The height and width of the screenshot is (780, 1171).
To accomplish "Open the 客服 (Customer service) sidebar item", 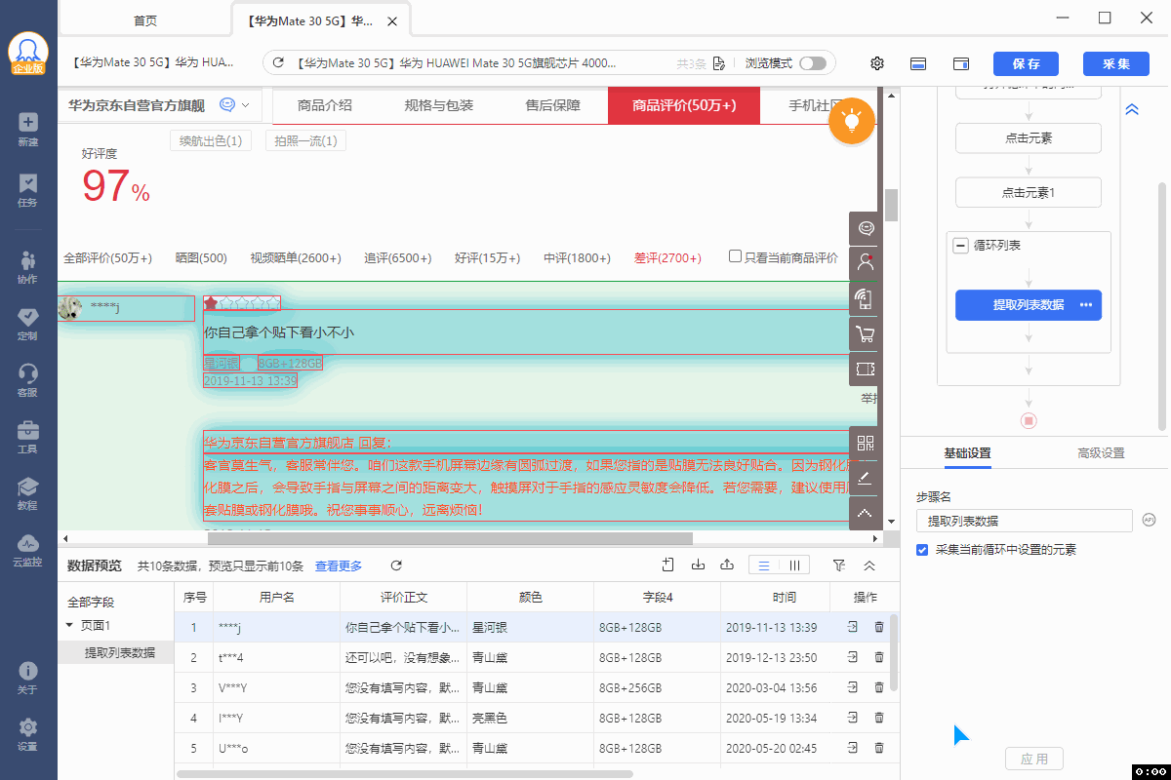I will [28, 380].
